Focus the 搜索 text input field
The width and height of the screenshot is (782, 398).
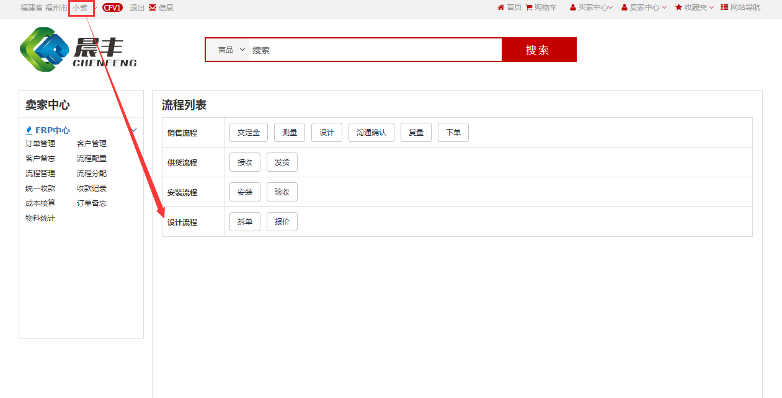tap(375, 50)
